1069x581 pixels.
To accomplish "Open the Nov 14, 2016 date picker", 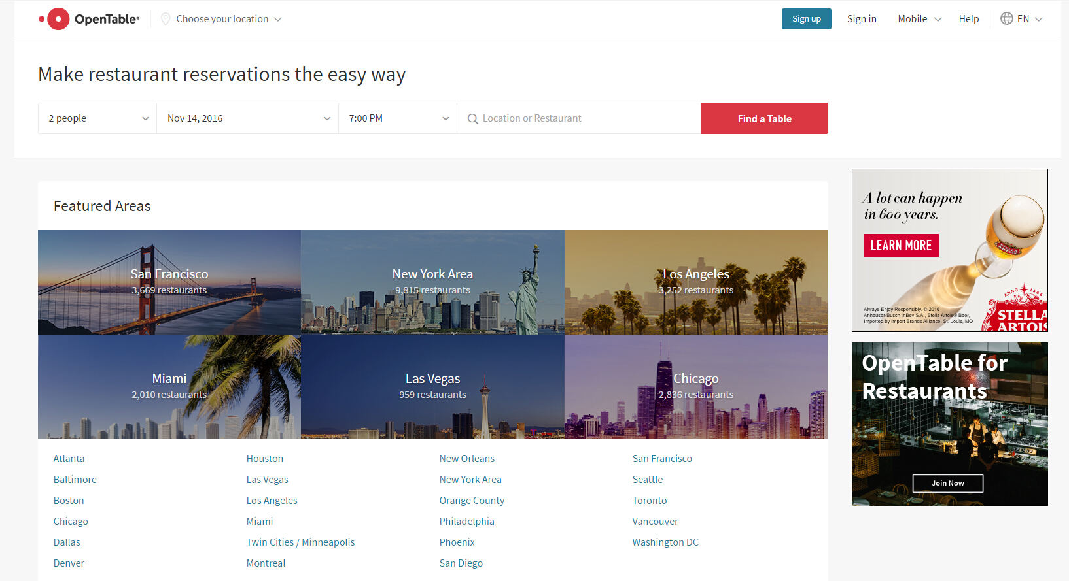I will [248, 118].
